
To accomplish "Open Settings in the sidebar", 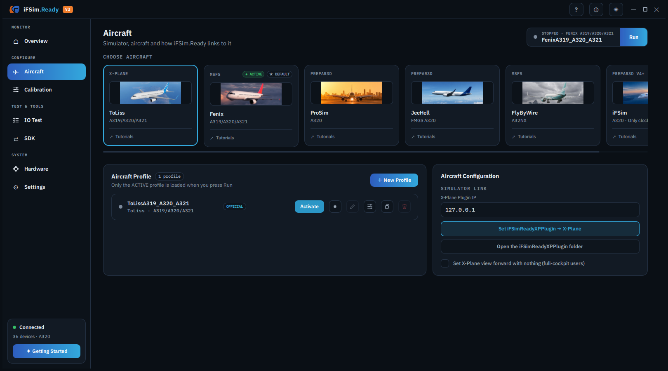I will pos(47,187).
